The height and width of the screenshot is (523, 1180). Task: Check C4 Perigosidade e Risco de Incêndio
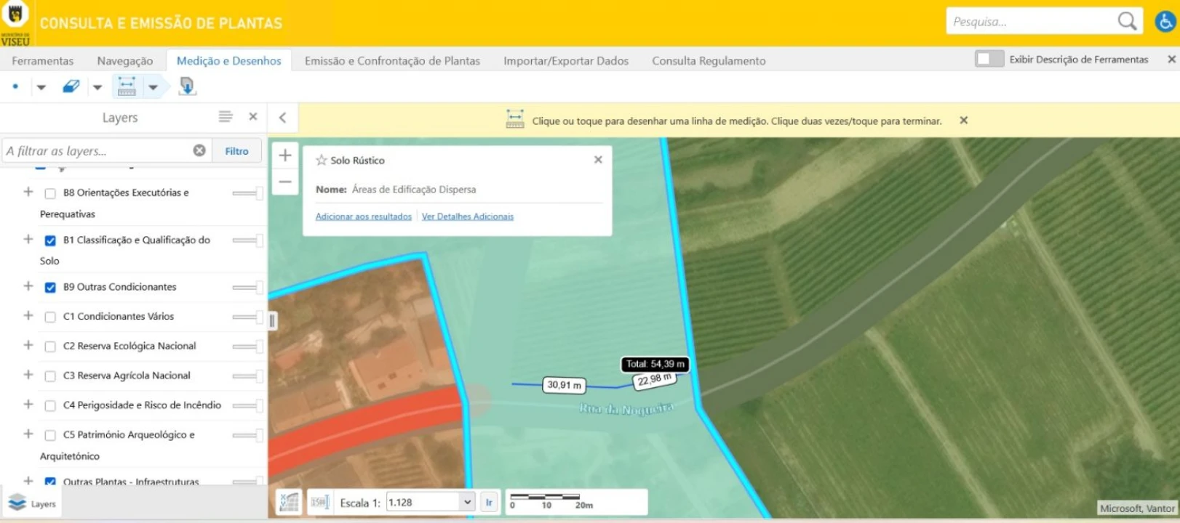50,406
